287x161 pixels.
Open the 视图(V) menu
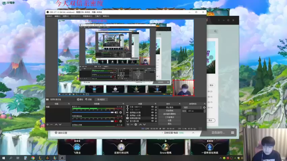point(66,16)
